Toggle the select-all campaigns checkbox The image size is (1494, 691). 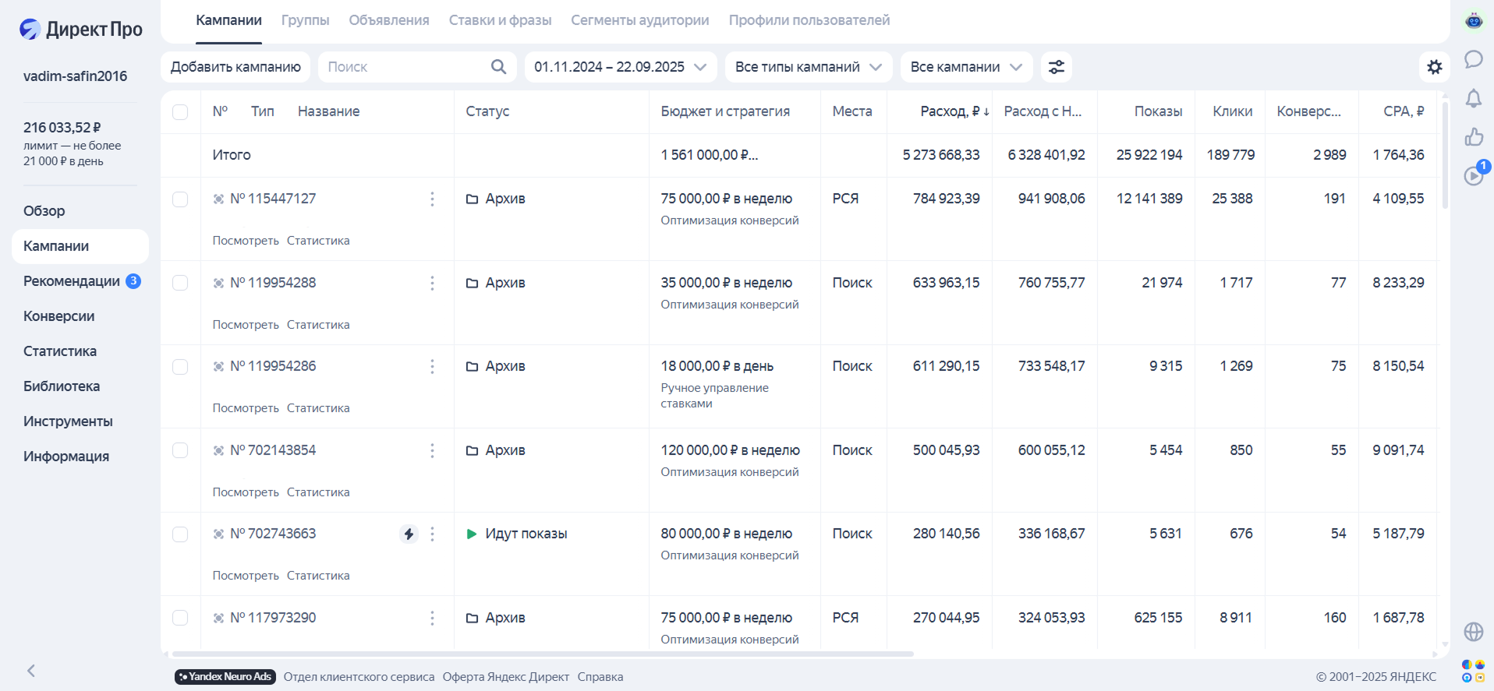tap(180, 111)
